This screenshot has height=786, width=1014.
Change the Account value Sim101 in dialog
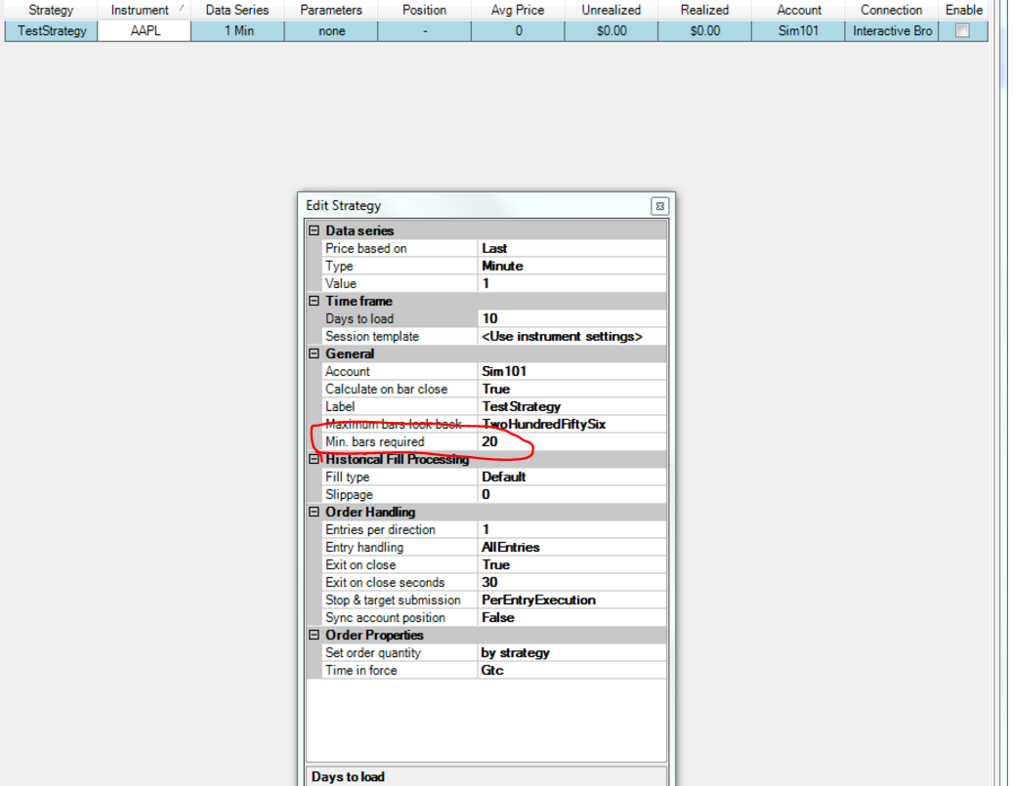pos(571,372)
